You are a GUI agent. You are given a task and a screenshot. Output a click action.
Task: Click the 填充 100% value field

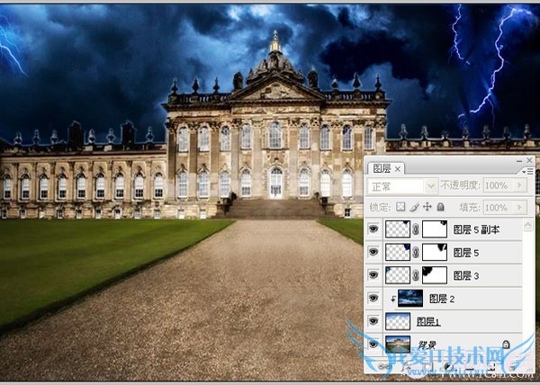[498, 207]
